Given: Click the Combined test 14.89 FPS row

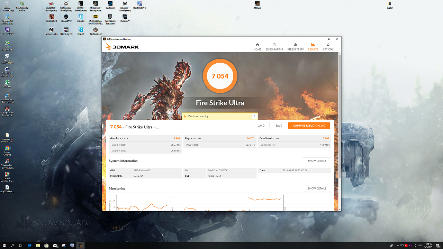Looking at the screenshot, I should (x=295, y=145).
